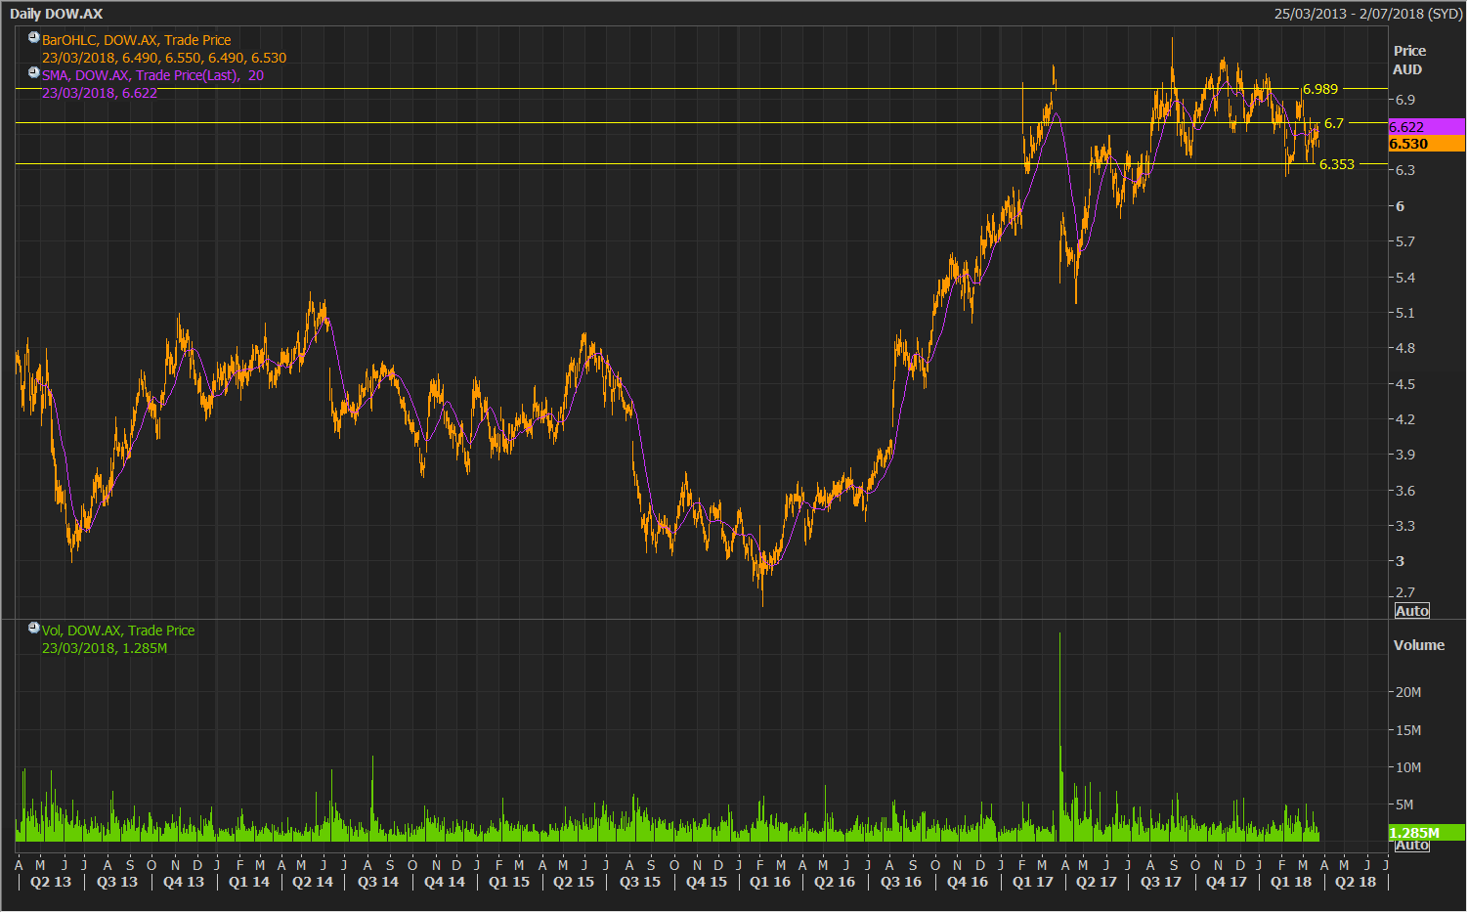This screenshot has width=1468, height=913.
Task: Click the Q2 13 quarter label
Action: click(51, 882)
